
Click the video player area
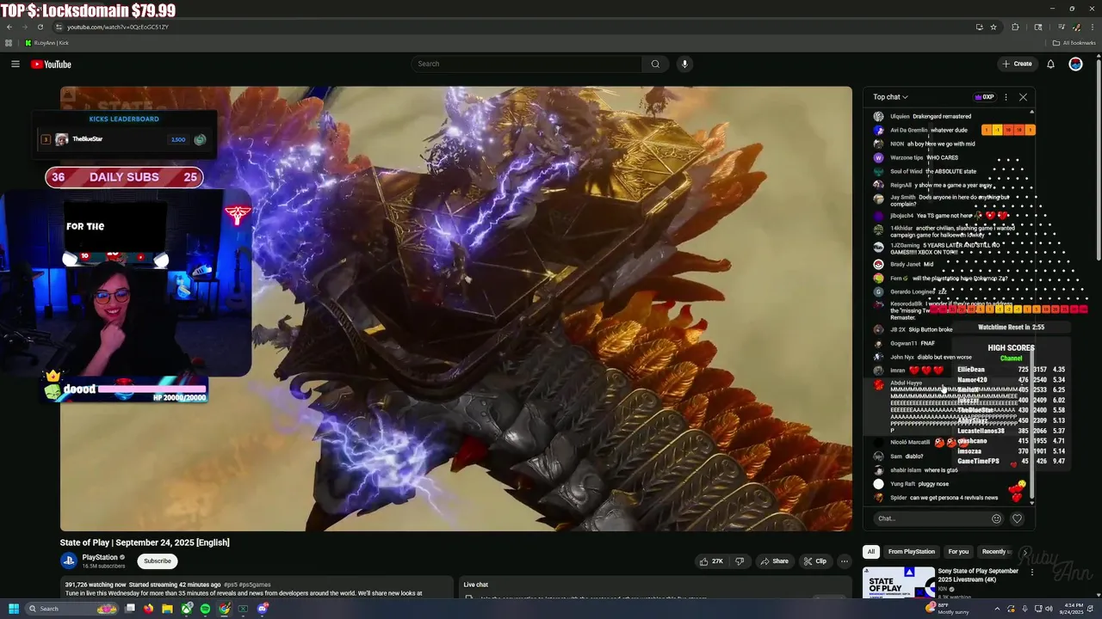[x=455, y=308]
